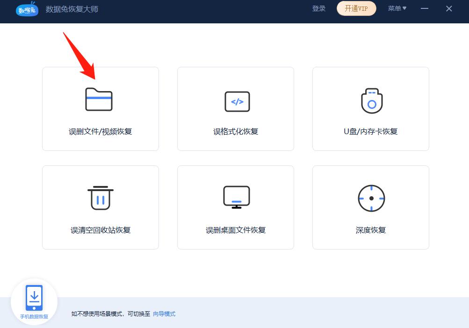Viewport: 469px width, 328px height.
Task: Start 深度恢复 with the target icon
Action: tap(370, 198)
